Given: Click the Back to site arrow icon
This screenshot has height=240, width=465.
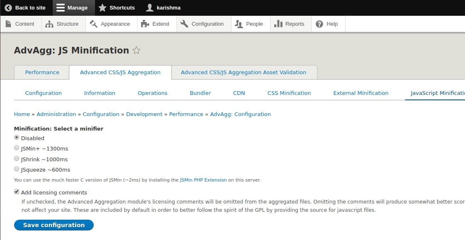Looking at the screenshot, I should tap(8, 8).
